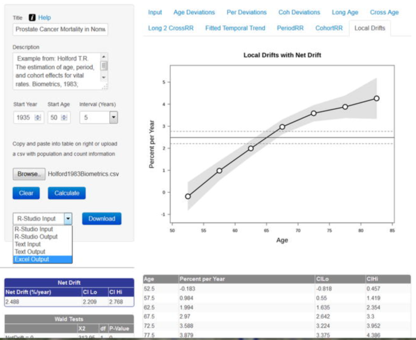Image resolution: width=416 pixels, height=340 pixels.
Task: View the Per Deviations tab
Action: click(x=247, y=12)
